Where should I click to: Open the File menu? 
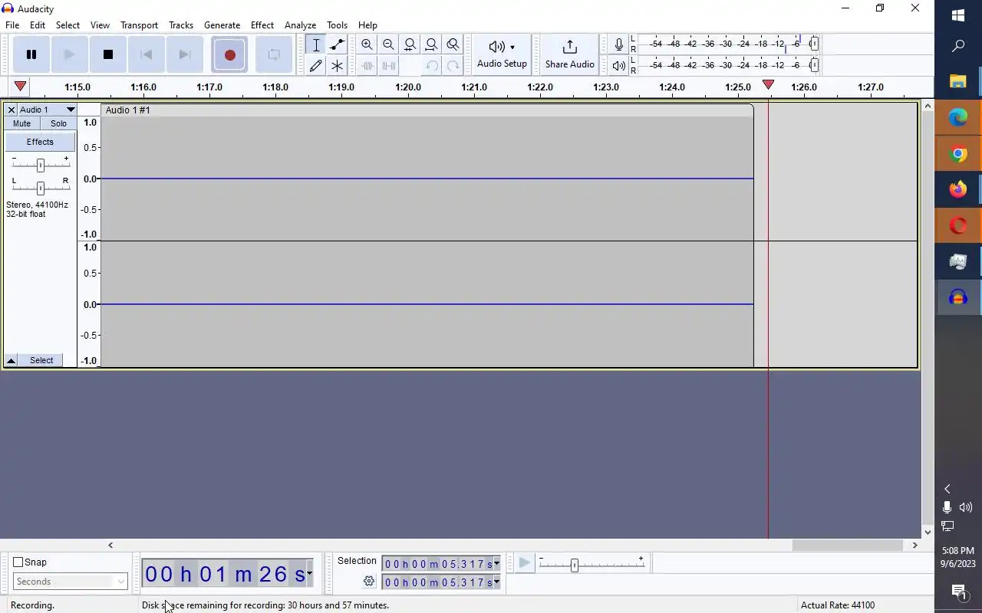click(12, 25)
